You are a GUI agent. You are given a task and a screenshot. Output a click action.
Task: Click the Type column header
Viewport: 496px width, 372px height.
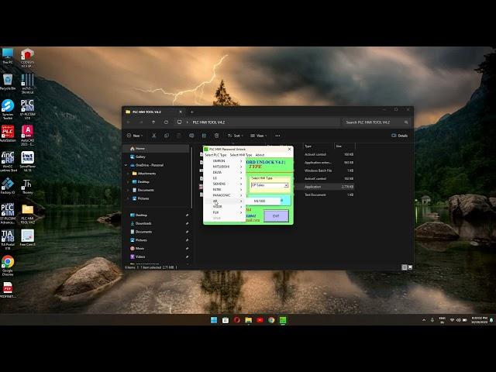pos(318,146)
